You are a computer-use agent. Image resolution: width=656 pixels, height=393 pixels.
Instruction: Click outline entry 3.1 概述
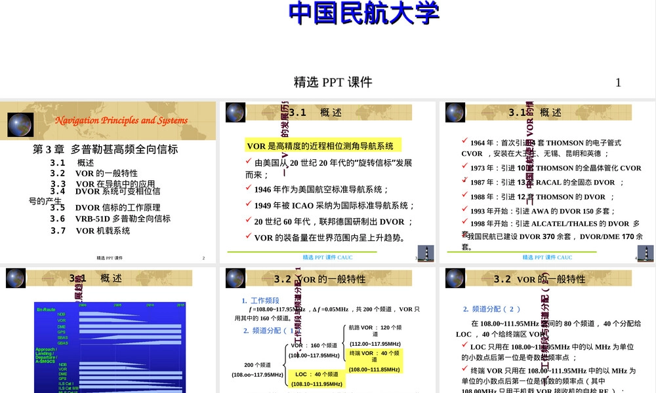(x=72, y=162)
